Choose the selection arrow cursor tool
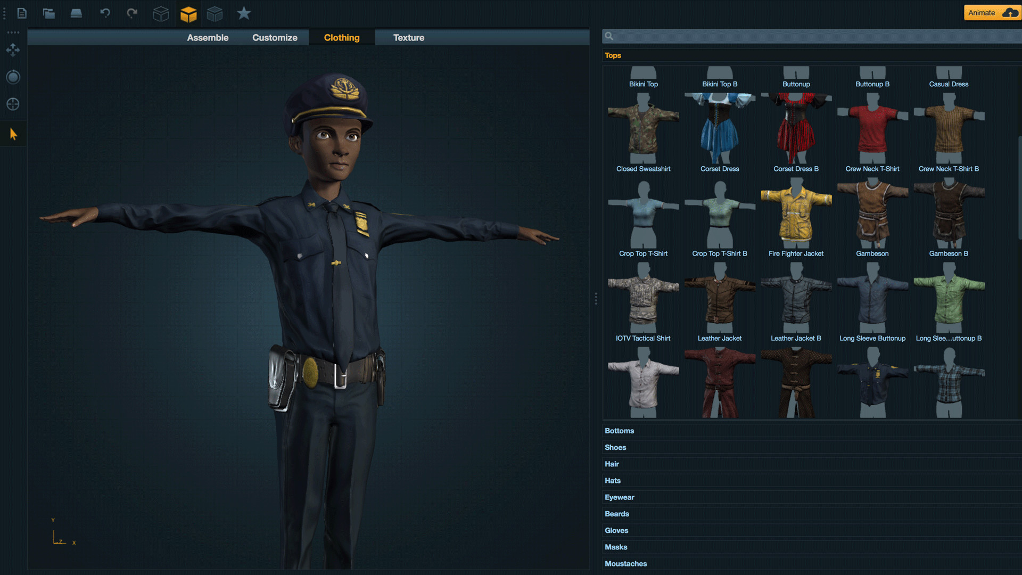Screen dimensions: 1022x575 13,134
